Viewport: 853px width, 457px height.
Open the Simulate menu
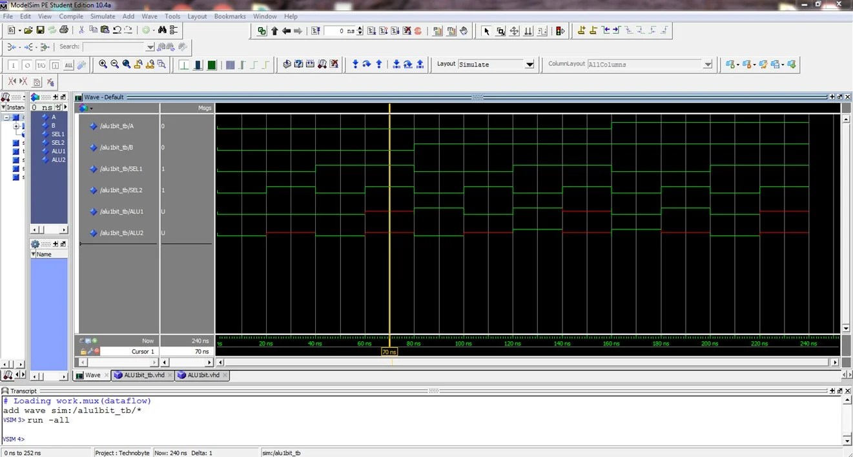[x=103, y=16]
